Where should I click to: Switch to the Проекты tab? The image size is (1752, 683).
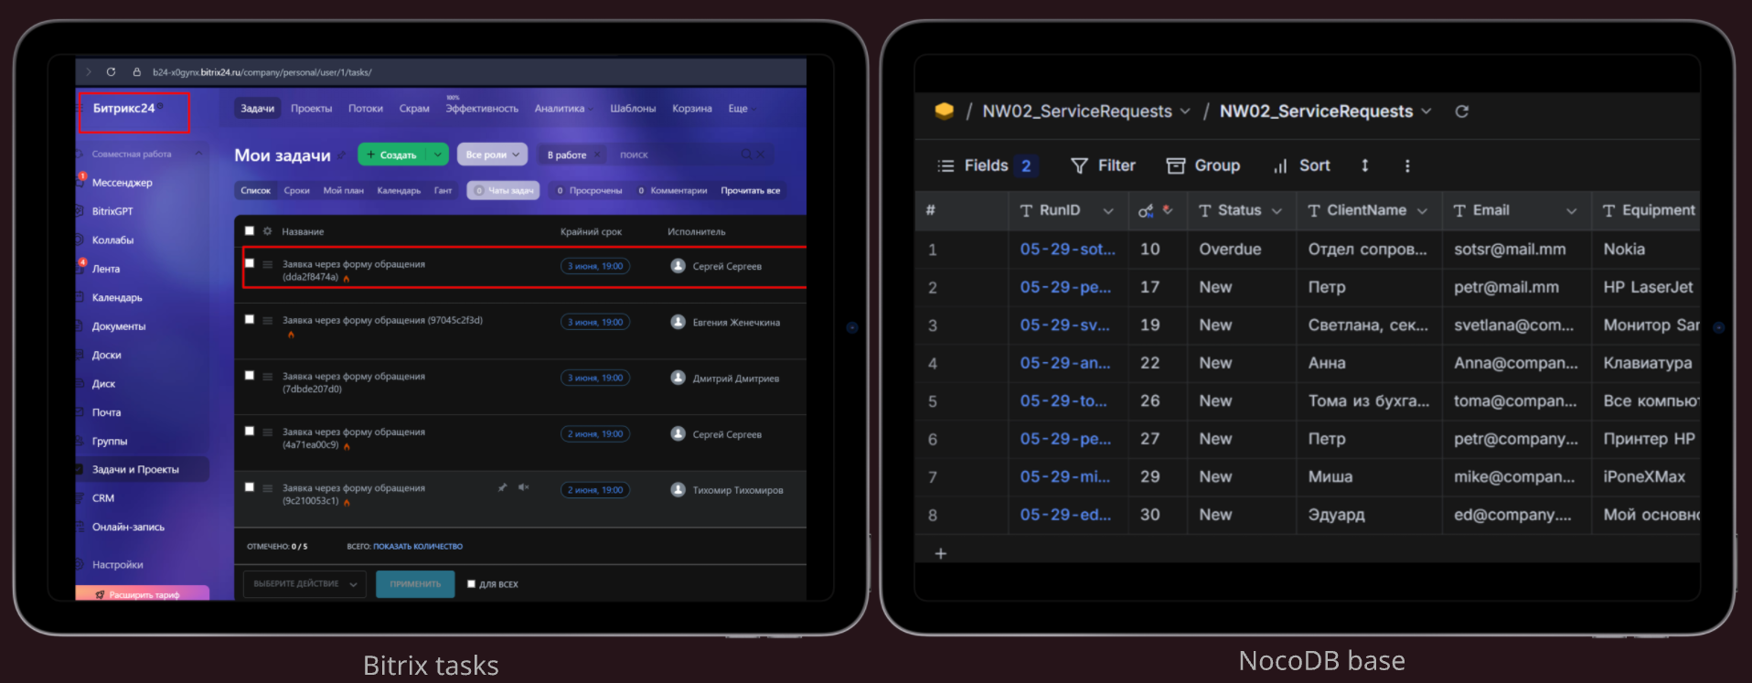311,108
